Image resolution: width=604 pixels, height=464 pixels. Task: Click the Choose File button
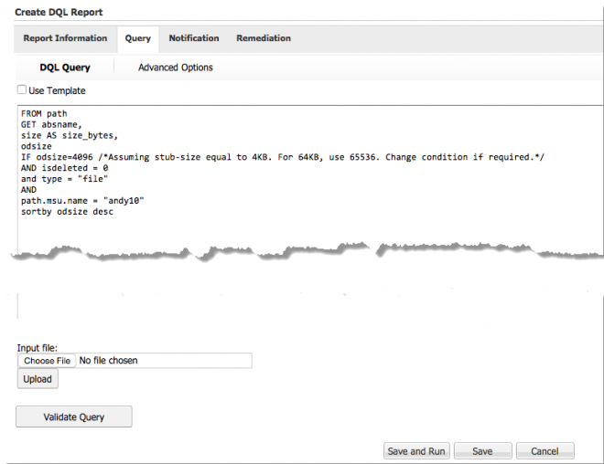pos(47,361)
